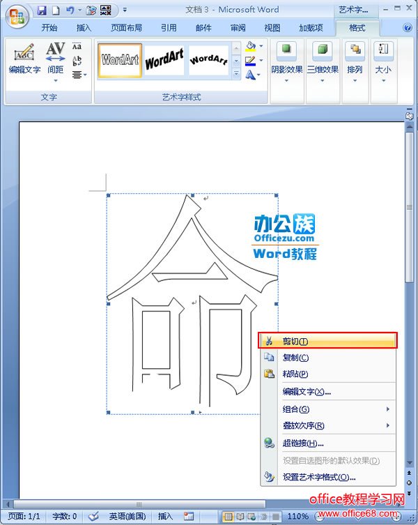Viewport: 418px width, 525px height.
Task: Expand the WordArt styles gallery
Action: (x=236, y=73)
